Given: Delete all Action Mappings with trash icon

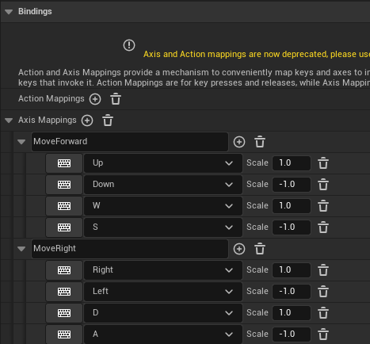Looking at the screenshot, I should pos(116,99).
